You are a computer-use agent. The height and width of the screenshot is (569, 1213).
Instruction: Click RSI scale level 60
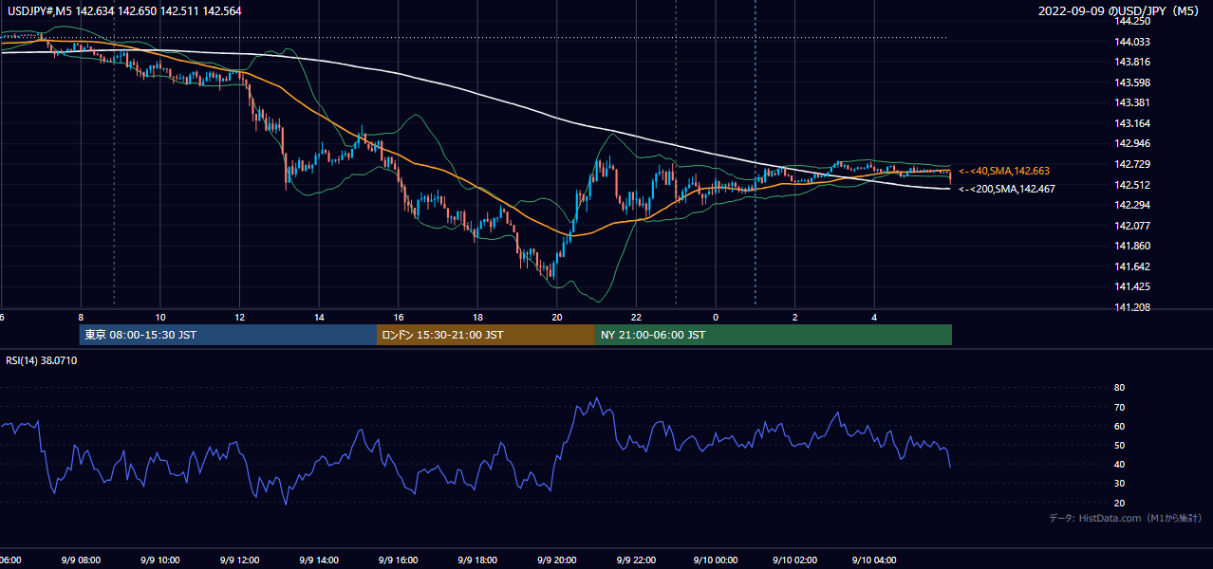click(1119, 426)
